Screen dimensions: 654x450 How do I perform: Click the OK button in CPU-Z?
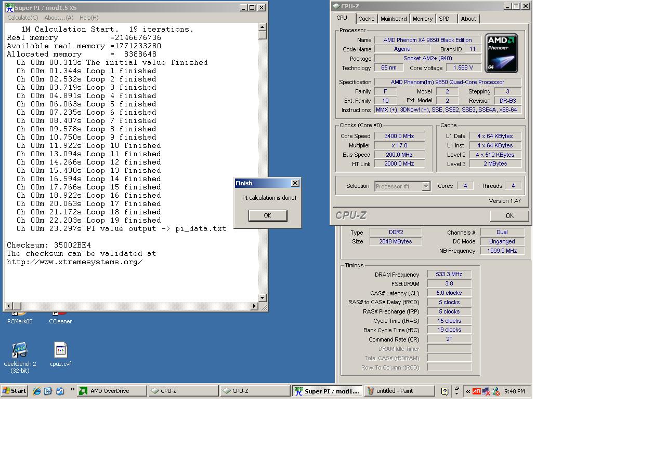(x=509, y=216)
